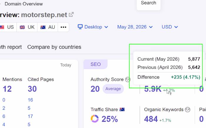The height and width of the screenshot is (128, 206).
Task: Click the Authority Score value 20
Action: coord(95,89)
